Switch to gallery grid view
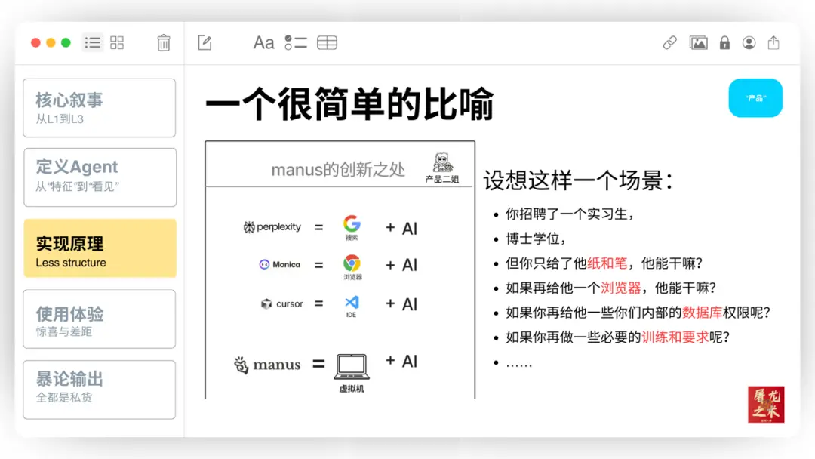Screen dimensions: 815x459 coord(117,43)
